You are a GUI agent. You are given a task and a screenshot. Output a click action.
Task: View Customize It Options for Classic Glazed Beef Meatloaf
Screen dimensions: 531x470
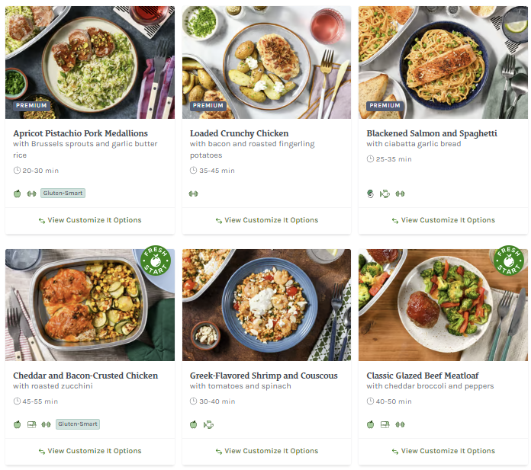pos(443,451)
